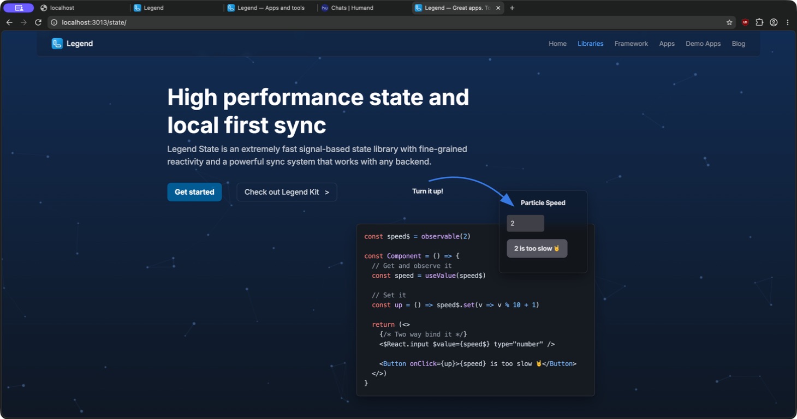Click the '<$React.input' code line

[x=467, y=344]
